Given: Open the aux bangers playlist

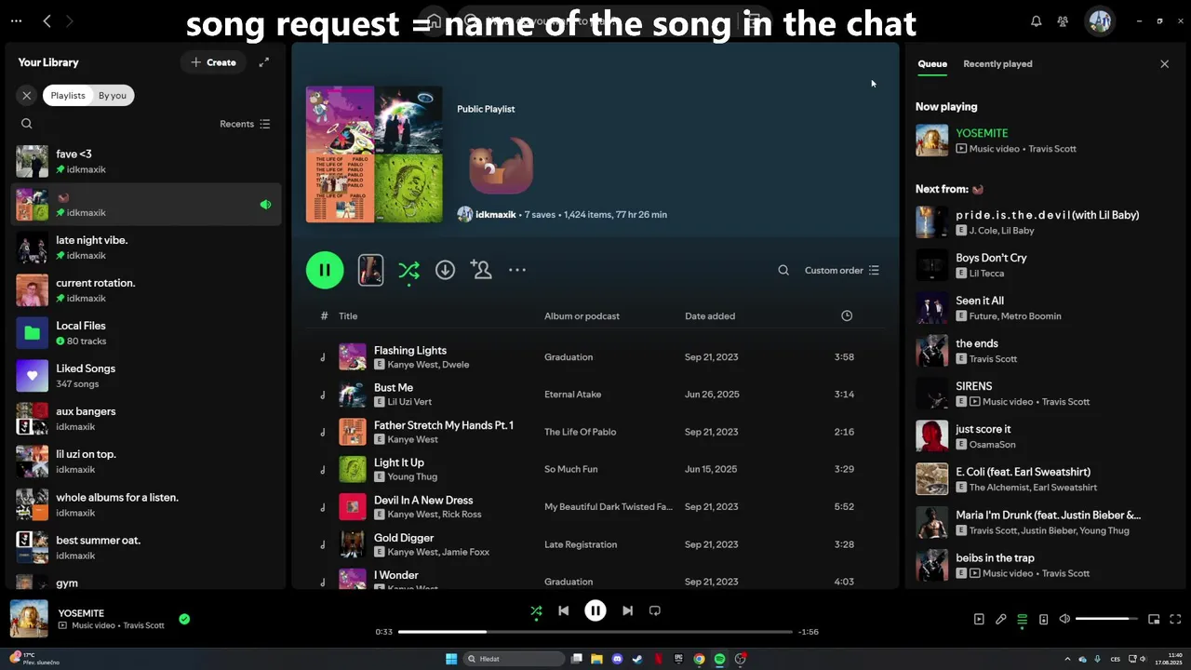Looking at the screenshot, I should (146, 418).
